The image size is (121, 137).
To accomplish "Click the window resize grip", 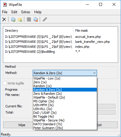I will click(x=119, y=135).
